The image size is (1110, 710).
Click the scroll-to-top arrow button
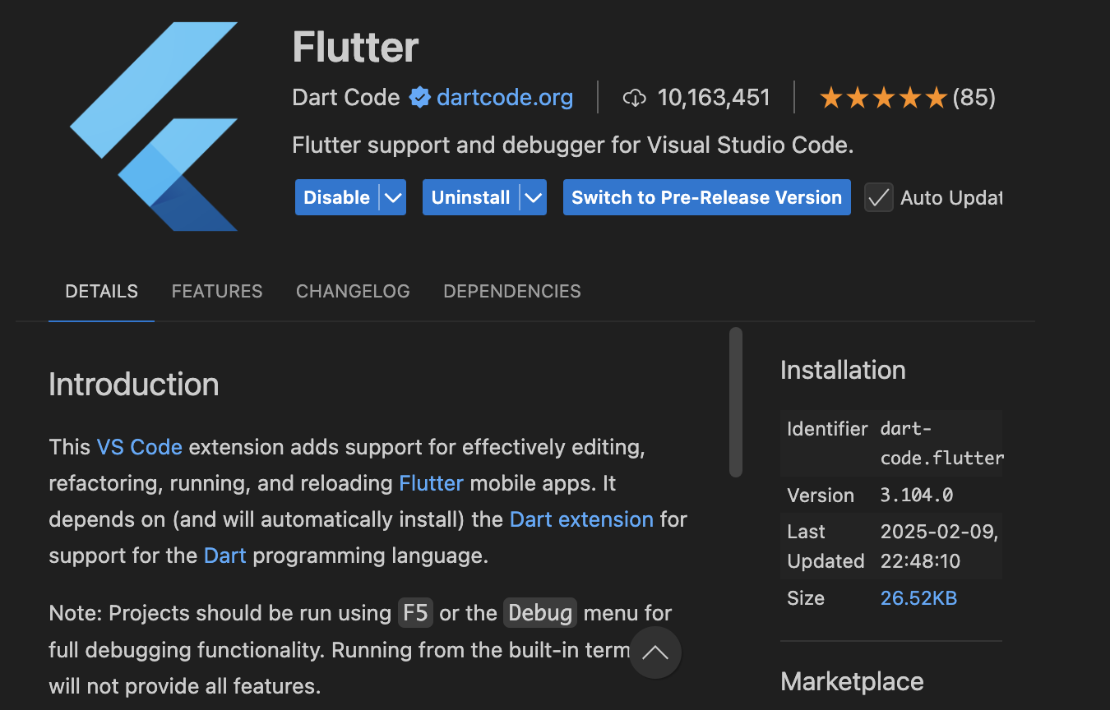[x=655, y=652]
